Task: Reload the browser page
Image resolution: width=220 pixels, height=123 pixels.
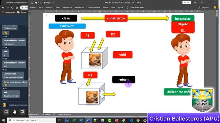Action: tap(12, 8)
